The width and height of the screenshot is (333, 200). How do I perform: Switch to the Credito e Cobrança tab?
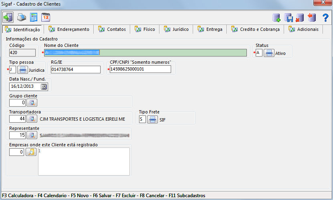click(255, 29)
